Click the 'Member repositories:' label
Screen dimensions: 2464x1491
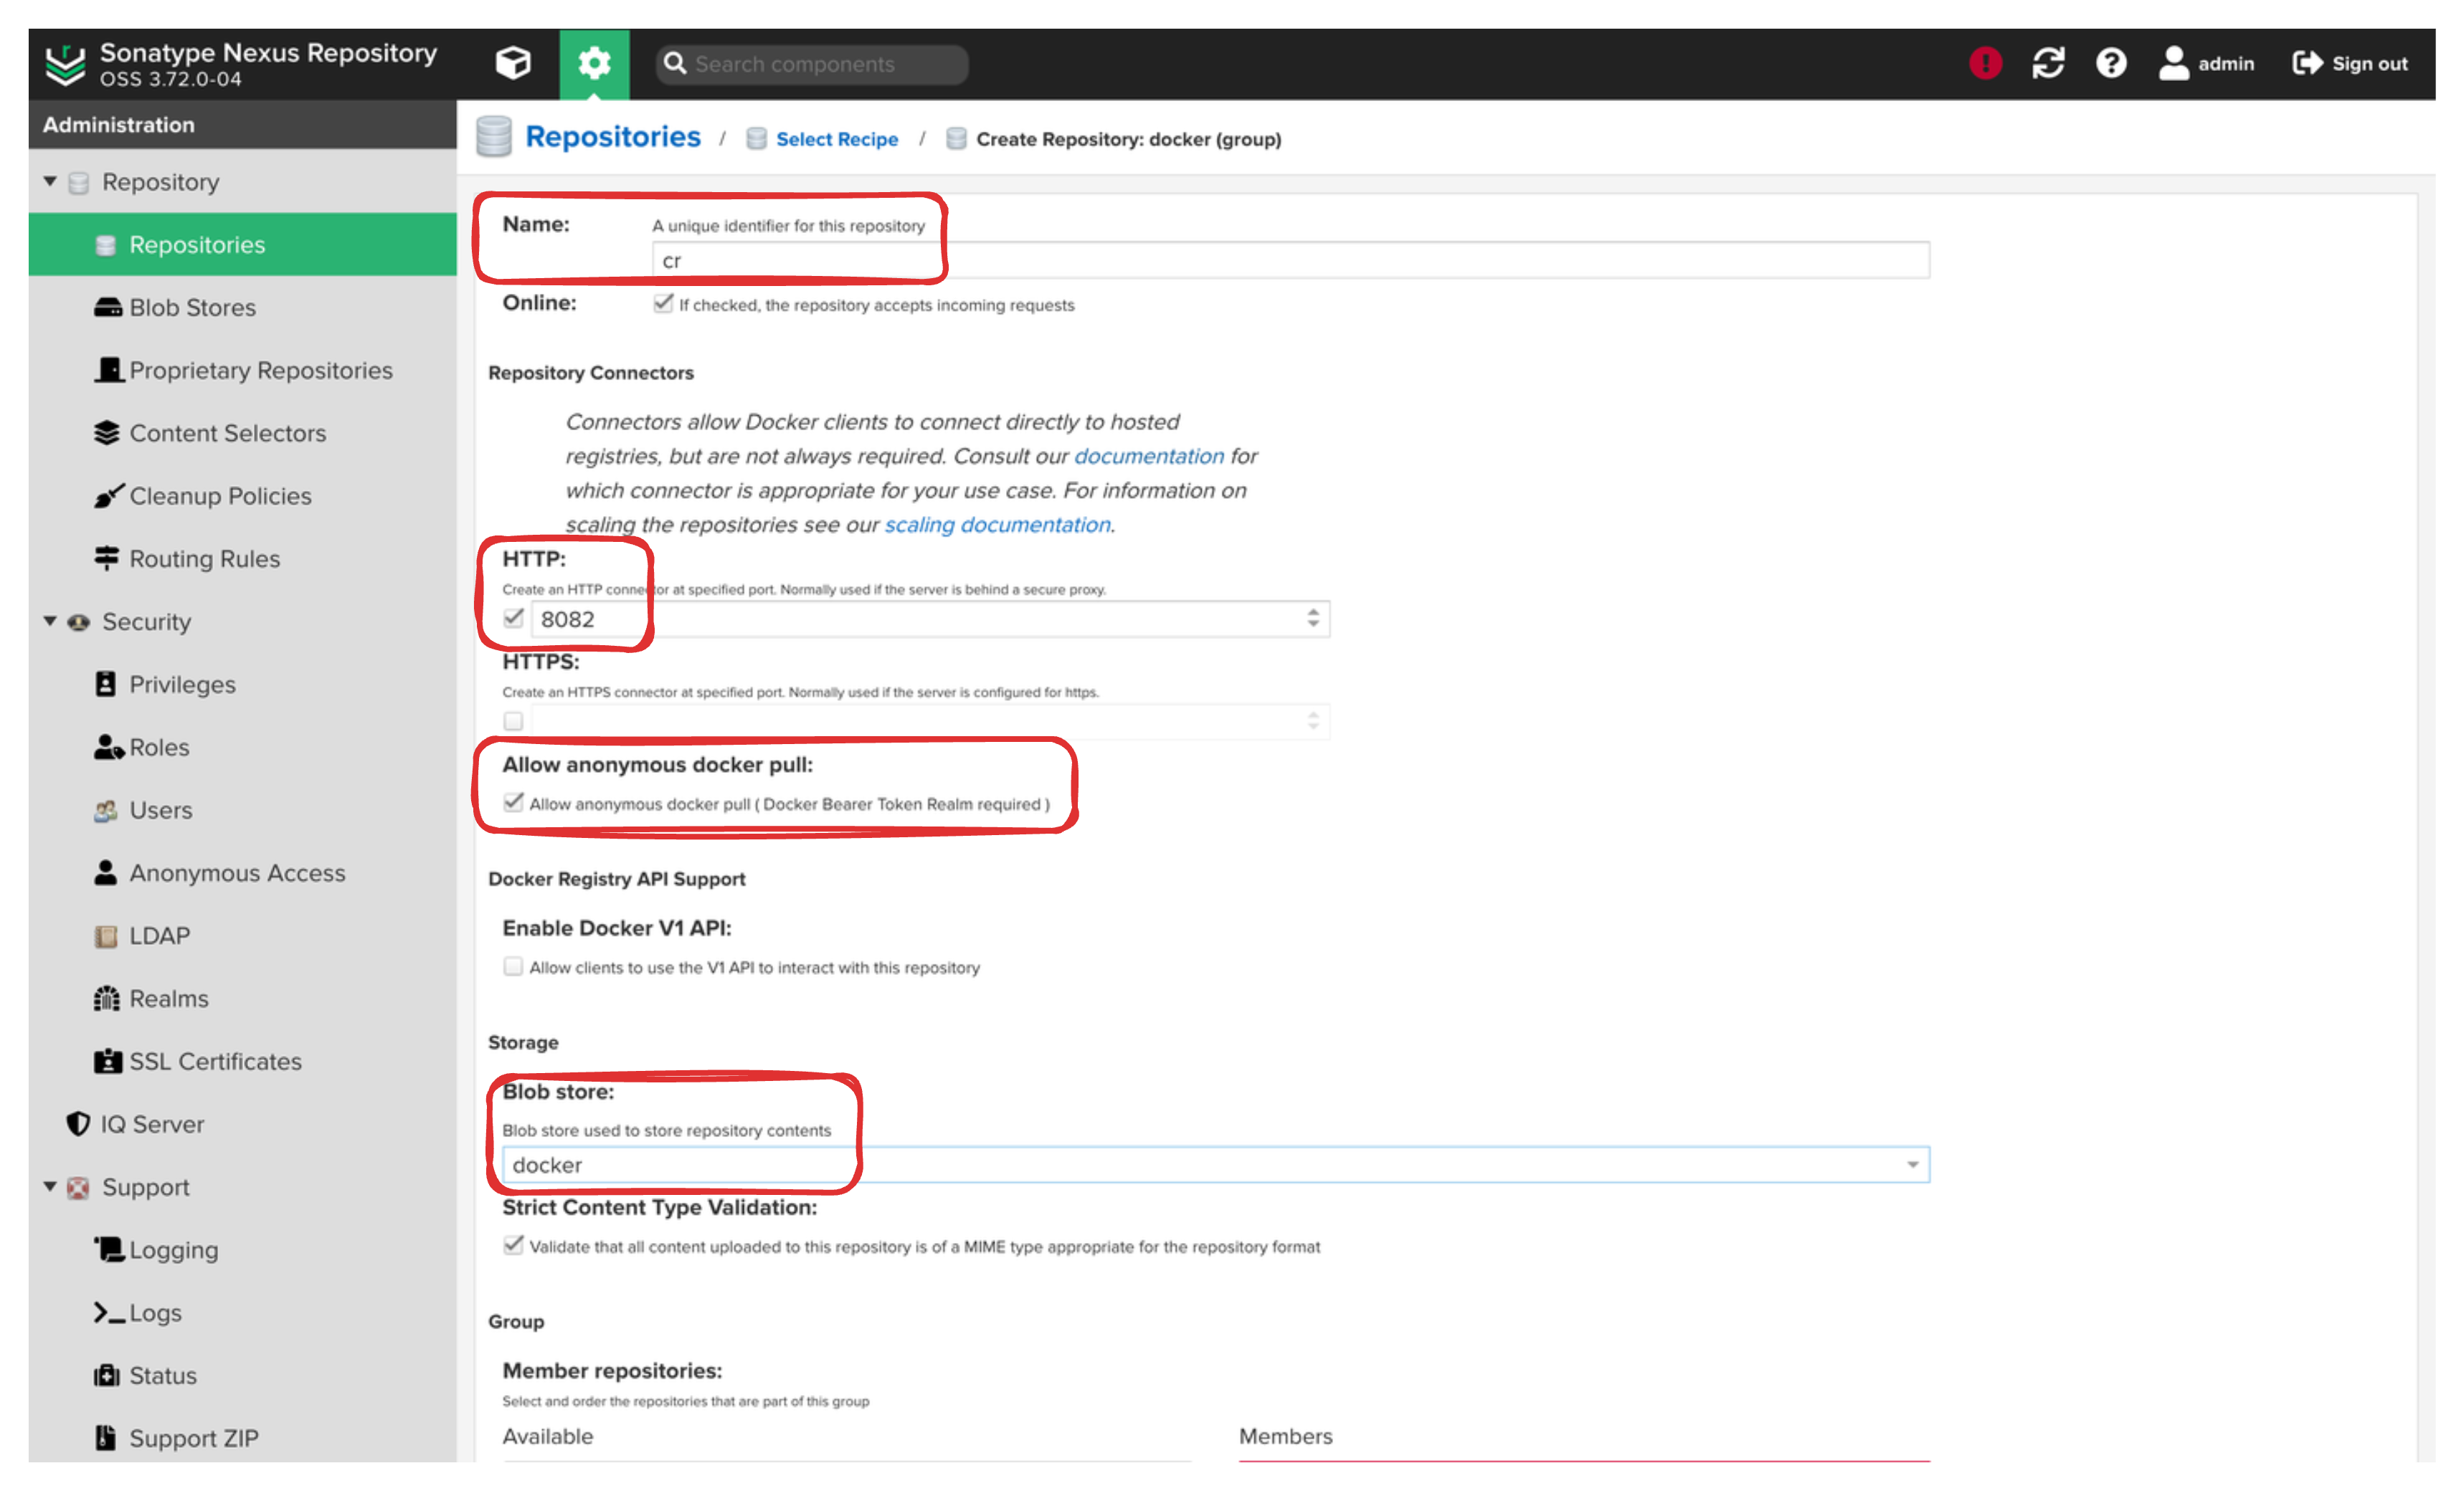(x=612, y=1370)
